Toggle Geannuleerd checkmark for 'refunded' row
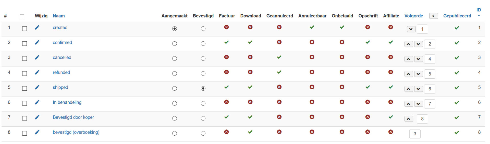Screen dimensions: 490x144 tap(279, 72)
